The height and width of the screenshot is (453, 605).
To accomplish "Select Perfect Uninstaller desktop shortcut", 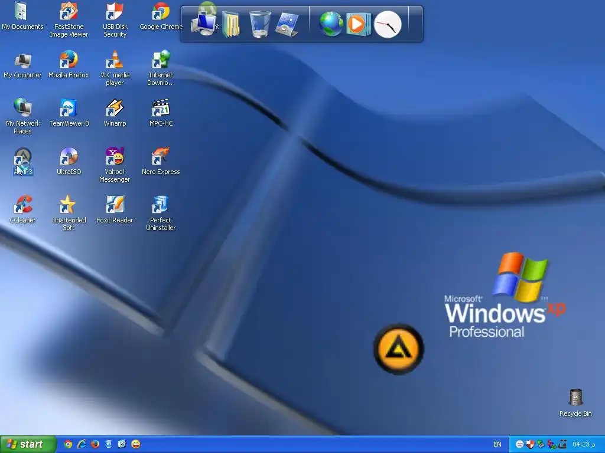I will click(161, 214).
